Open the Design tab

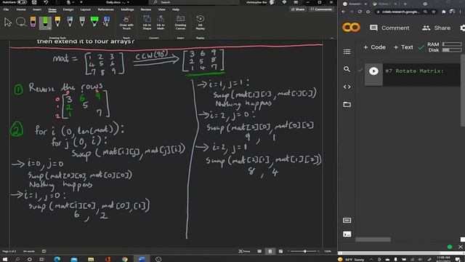[68, 9]
